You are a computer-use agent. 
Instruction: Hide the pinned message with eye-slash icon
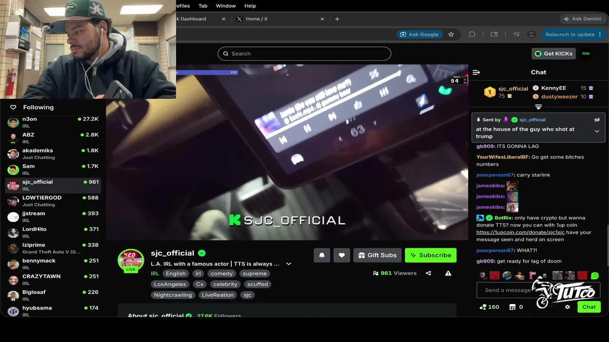(597, 120)
